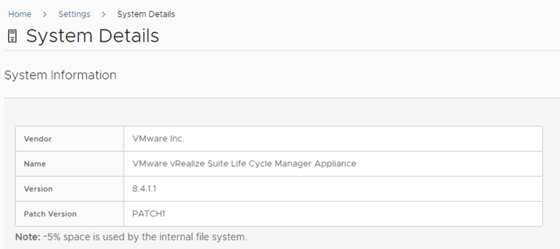
Task: Click the Name row label
Action: (x=35, y=164)
